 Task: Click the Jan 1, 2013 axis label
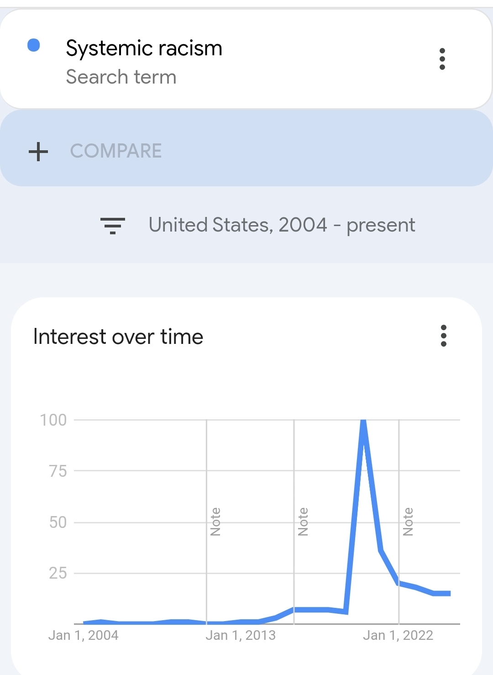pos(241,635)
